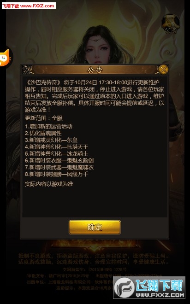This screenshot has height=304, width=190.
Task: Click the entry 新增时装翅膀—风缕万千
Action: point(59,174)
